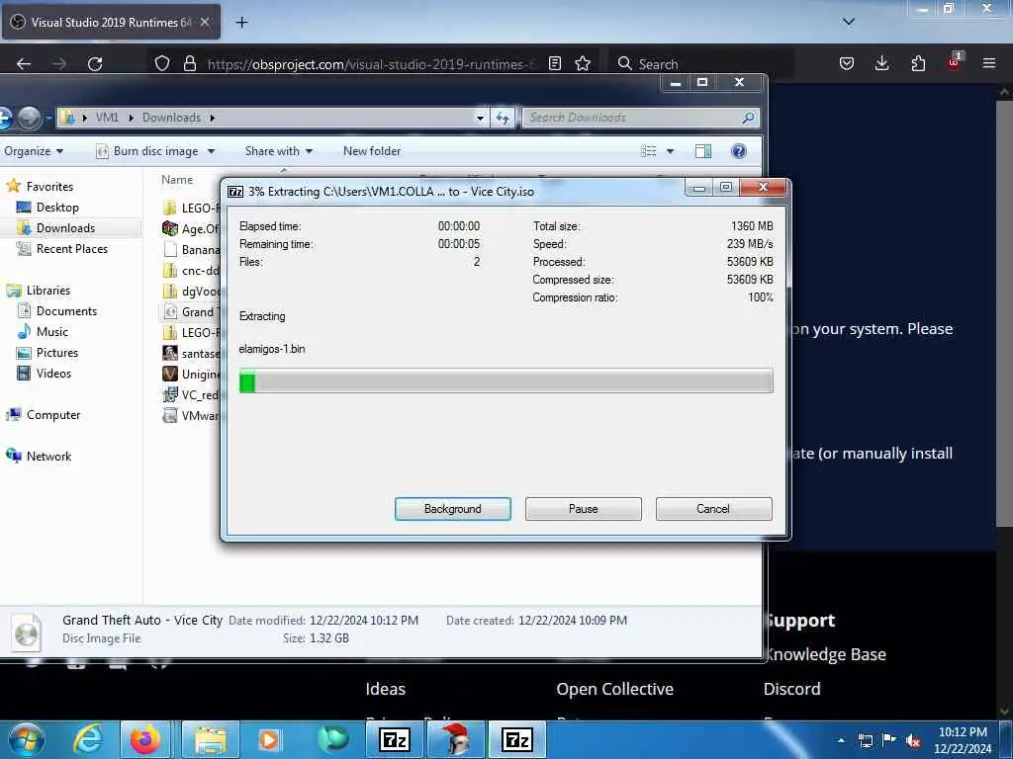Select the VC_red file in list

(x=191, y=395)
